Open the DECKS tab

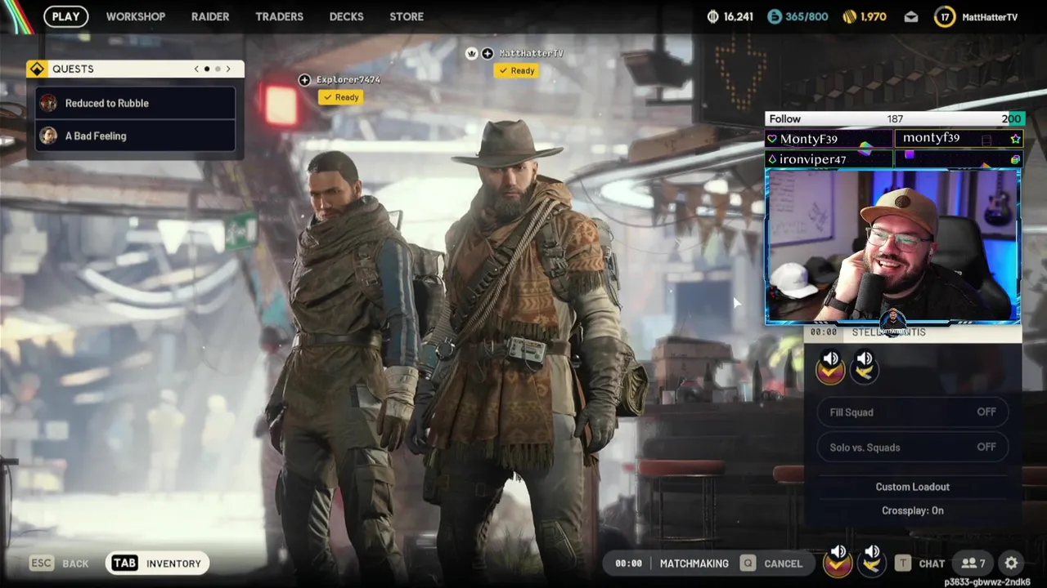pos(346,16)
